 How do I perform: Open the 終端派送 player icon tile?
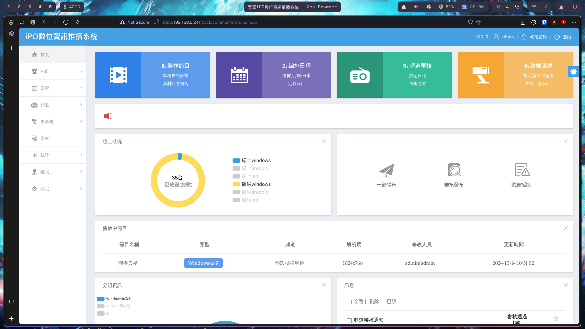click(481, 75)
